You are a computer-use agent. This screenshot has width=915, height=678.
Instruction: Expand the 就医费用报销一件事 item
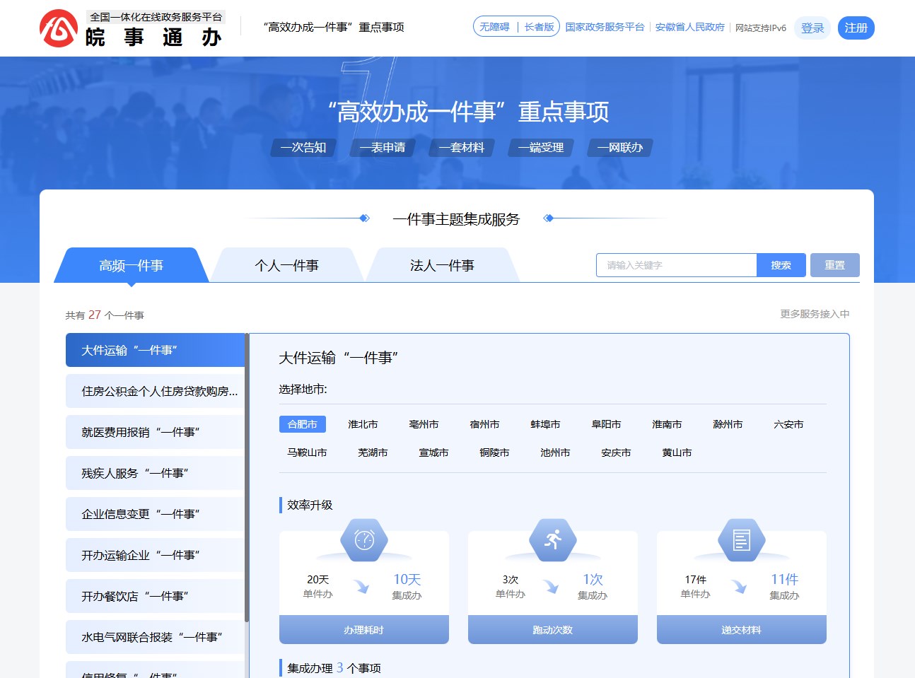click(x=154, y=432)
